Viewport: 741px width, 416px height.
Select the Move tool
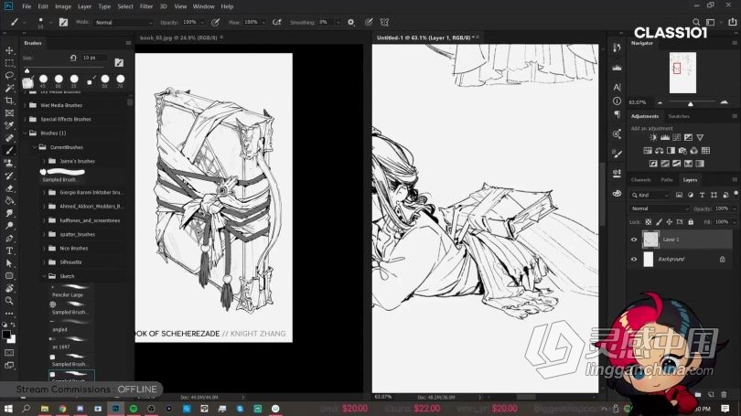(x=9, y=50)
